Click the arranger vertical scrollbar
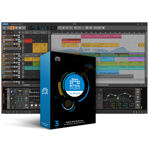This screenshot has height=149, width=149. 146,55
